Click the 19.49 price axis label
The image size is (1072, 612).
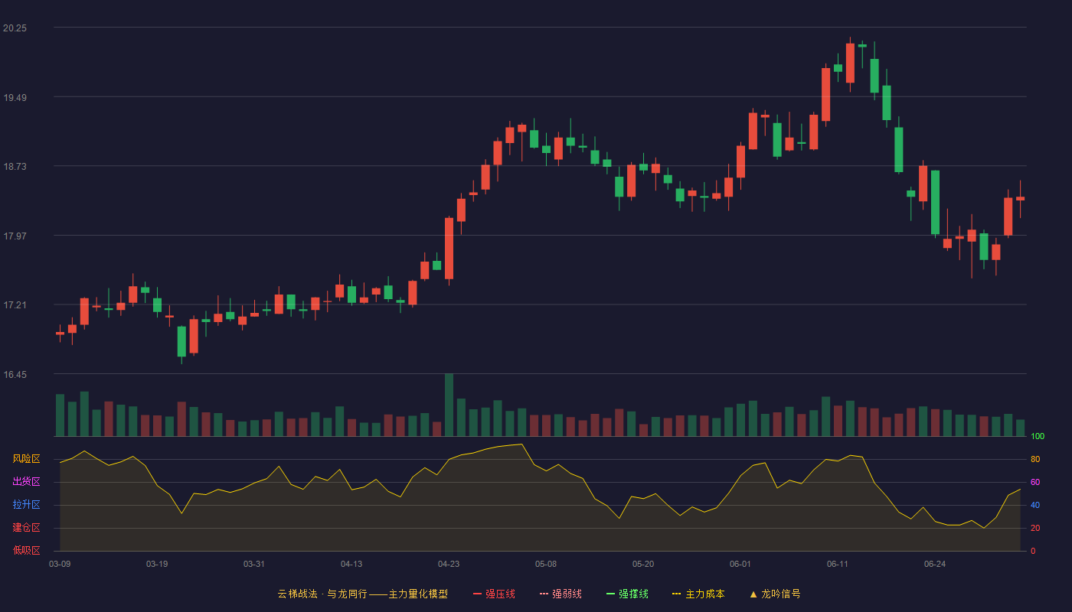(x=15, y=97)
